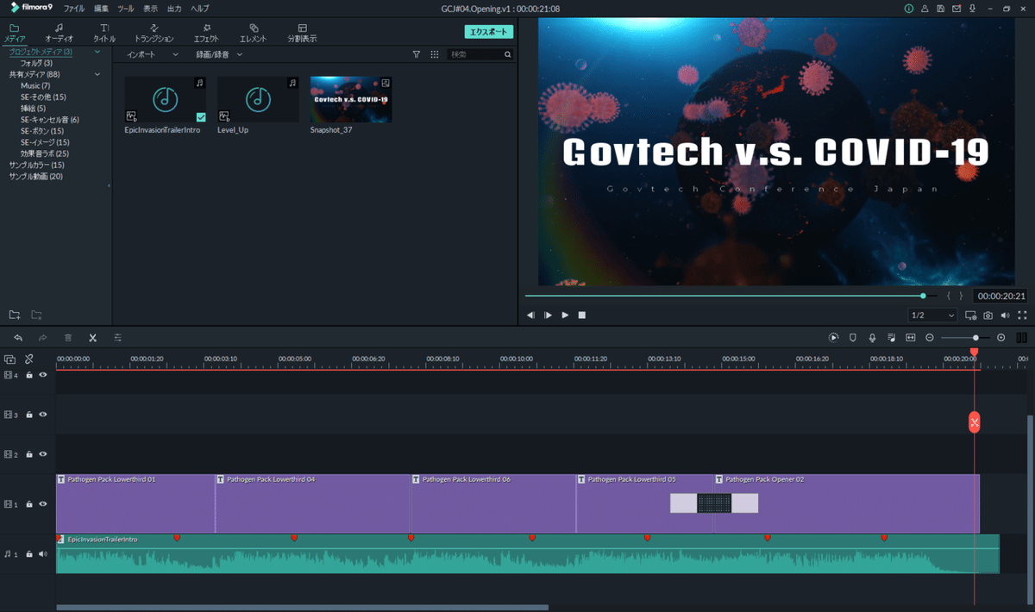Screen dimensions: 1035x612
Task: Click the エクスポート export button
Action: tap(489, 32)
